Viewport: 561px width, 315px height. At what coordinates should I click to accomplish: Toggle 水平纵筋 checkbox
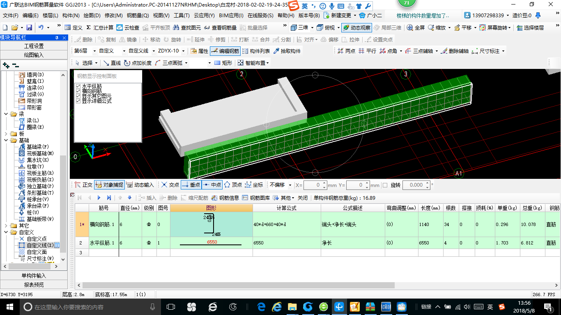click(78, 86)
